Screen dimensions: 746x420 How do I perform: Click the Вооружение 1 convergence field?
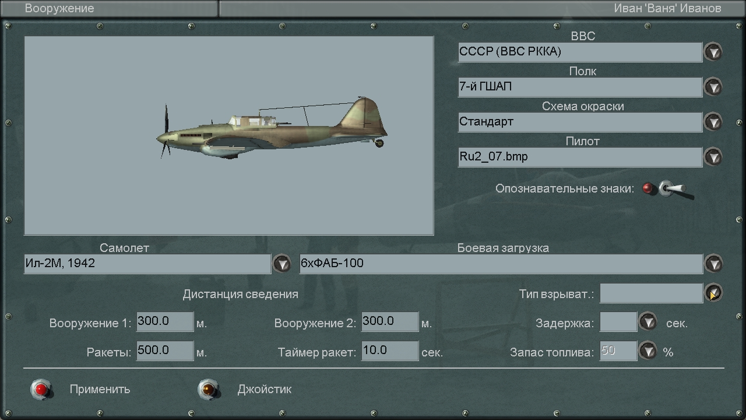[165, 322]
